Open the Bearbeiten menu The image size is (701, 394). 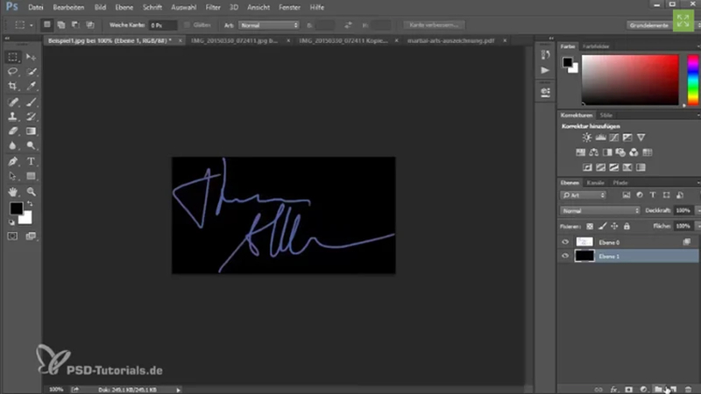click(x=68, y=8)
